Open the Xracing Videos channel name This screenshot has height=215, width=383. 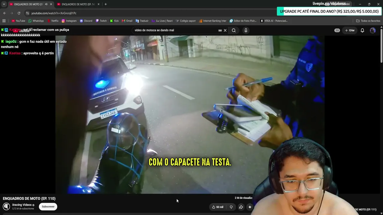[x=22, y=205]
